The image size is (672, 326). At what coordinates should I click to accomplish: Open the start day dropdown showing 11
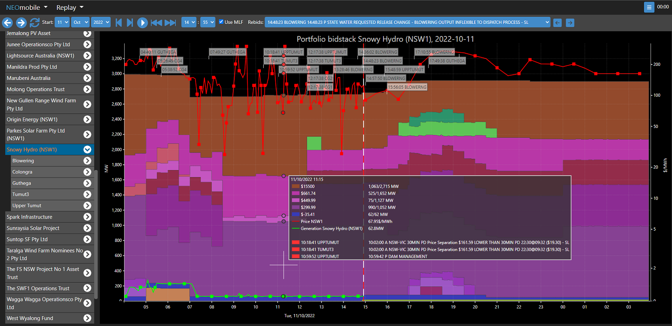pyautogui.click(x=62, y=22)
